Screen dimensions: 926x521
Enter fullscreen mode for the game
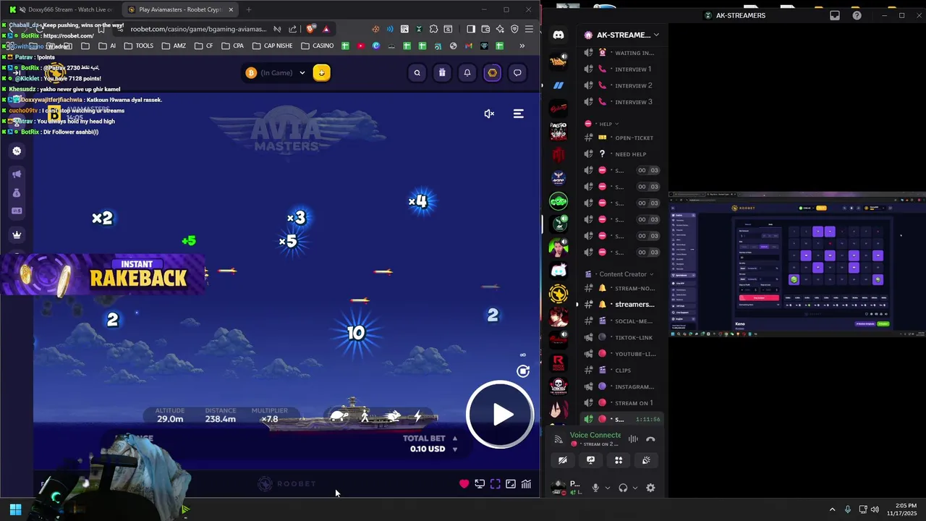pos(496,484)
